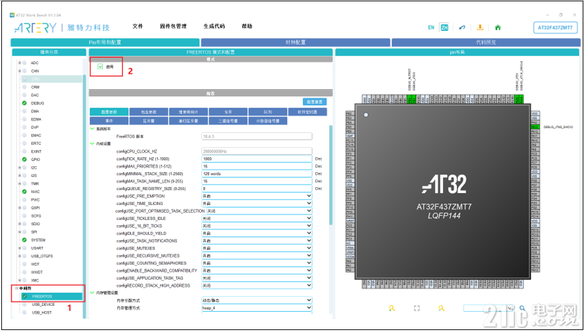Click the magnifier icon left of fit-view icon
The width and height of the screenshot is (584, 332).
point(392,308)
